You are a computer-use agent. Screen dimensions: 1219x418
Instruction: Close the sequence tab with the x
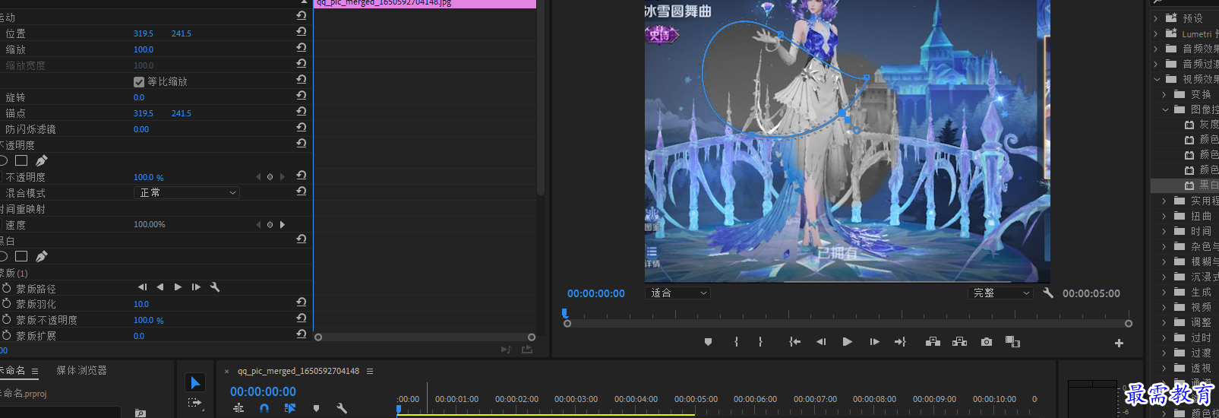(x=226, y=371)
